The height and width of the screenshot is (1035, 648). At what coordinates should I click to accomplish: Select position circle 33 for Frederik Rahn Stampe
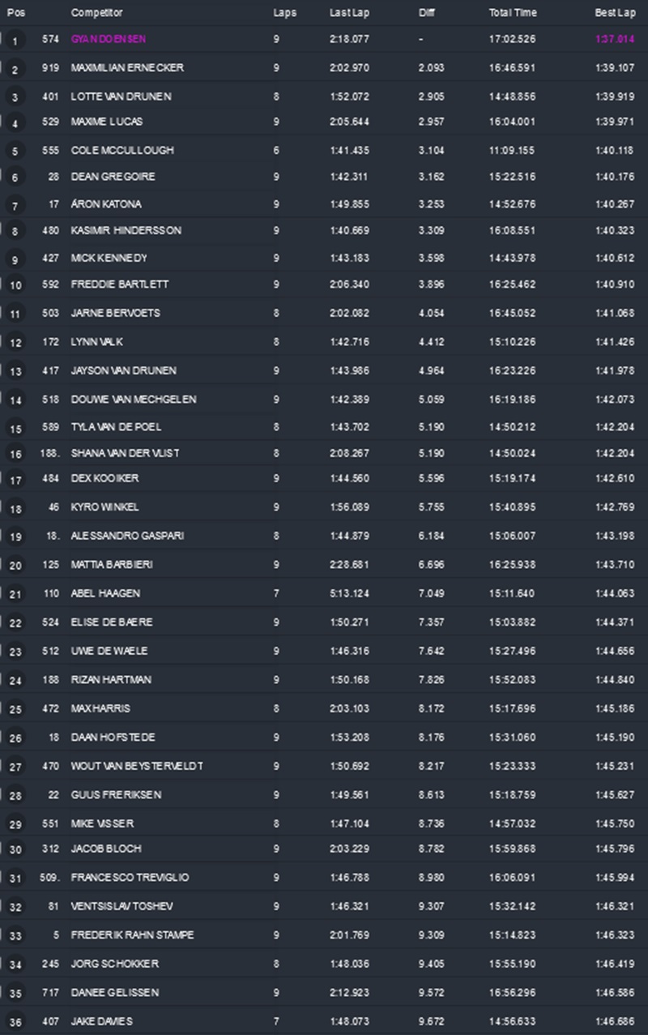tap(15, 936)
